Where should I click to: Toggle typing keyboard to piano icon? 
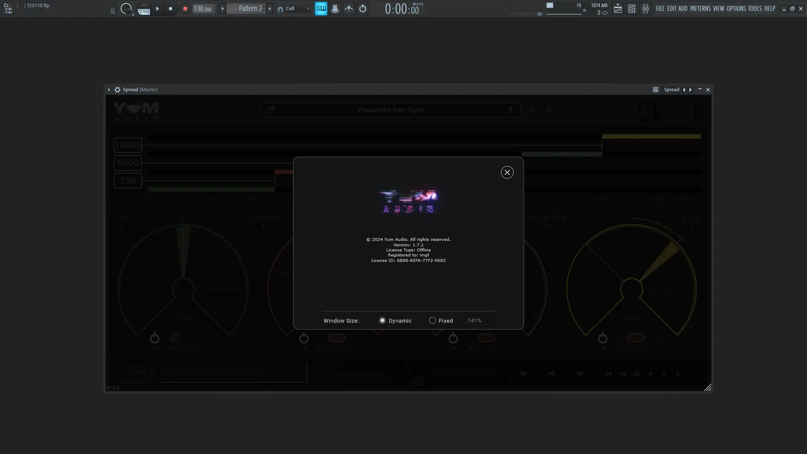point(321,8)
